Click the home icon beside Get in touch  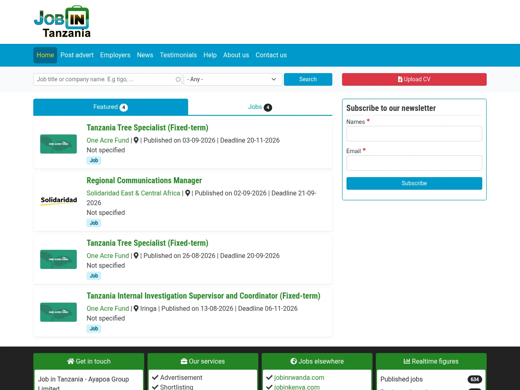[71, 361]
